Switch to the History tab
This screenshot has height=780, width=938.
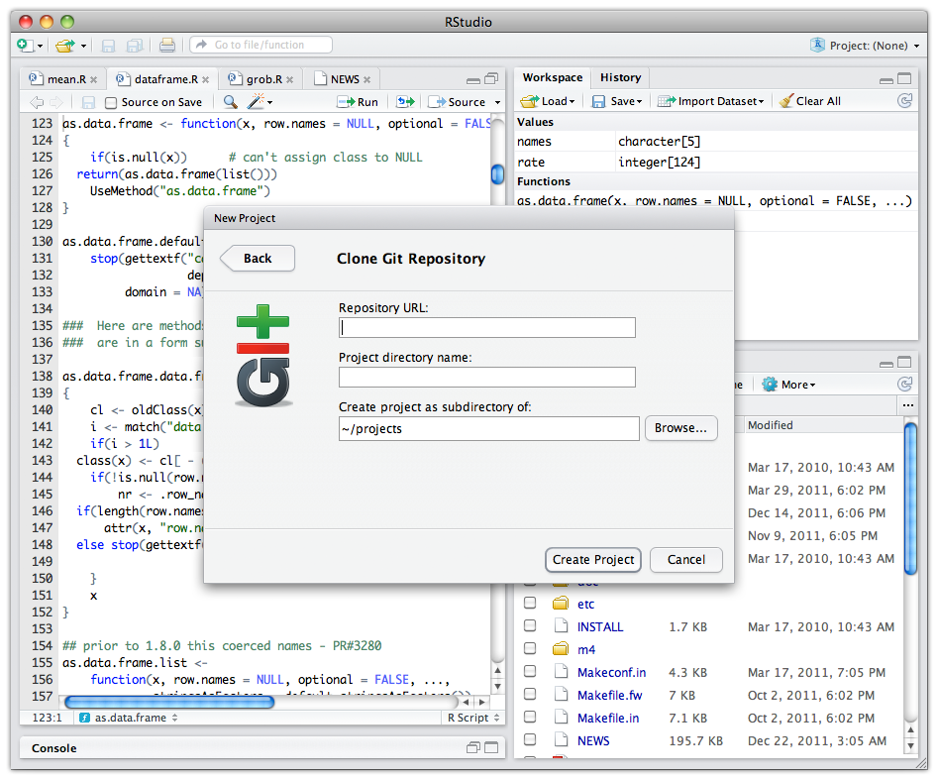(620, 77)
